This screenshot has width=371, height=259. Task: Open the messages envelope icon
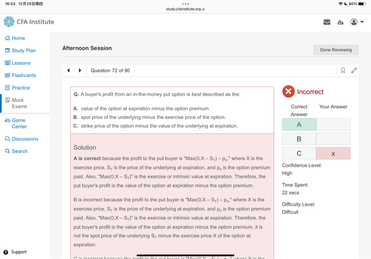click(327, 22)
